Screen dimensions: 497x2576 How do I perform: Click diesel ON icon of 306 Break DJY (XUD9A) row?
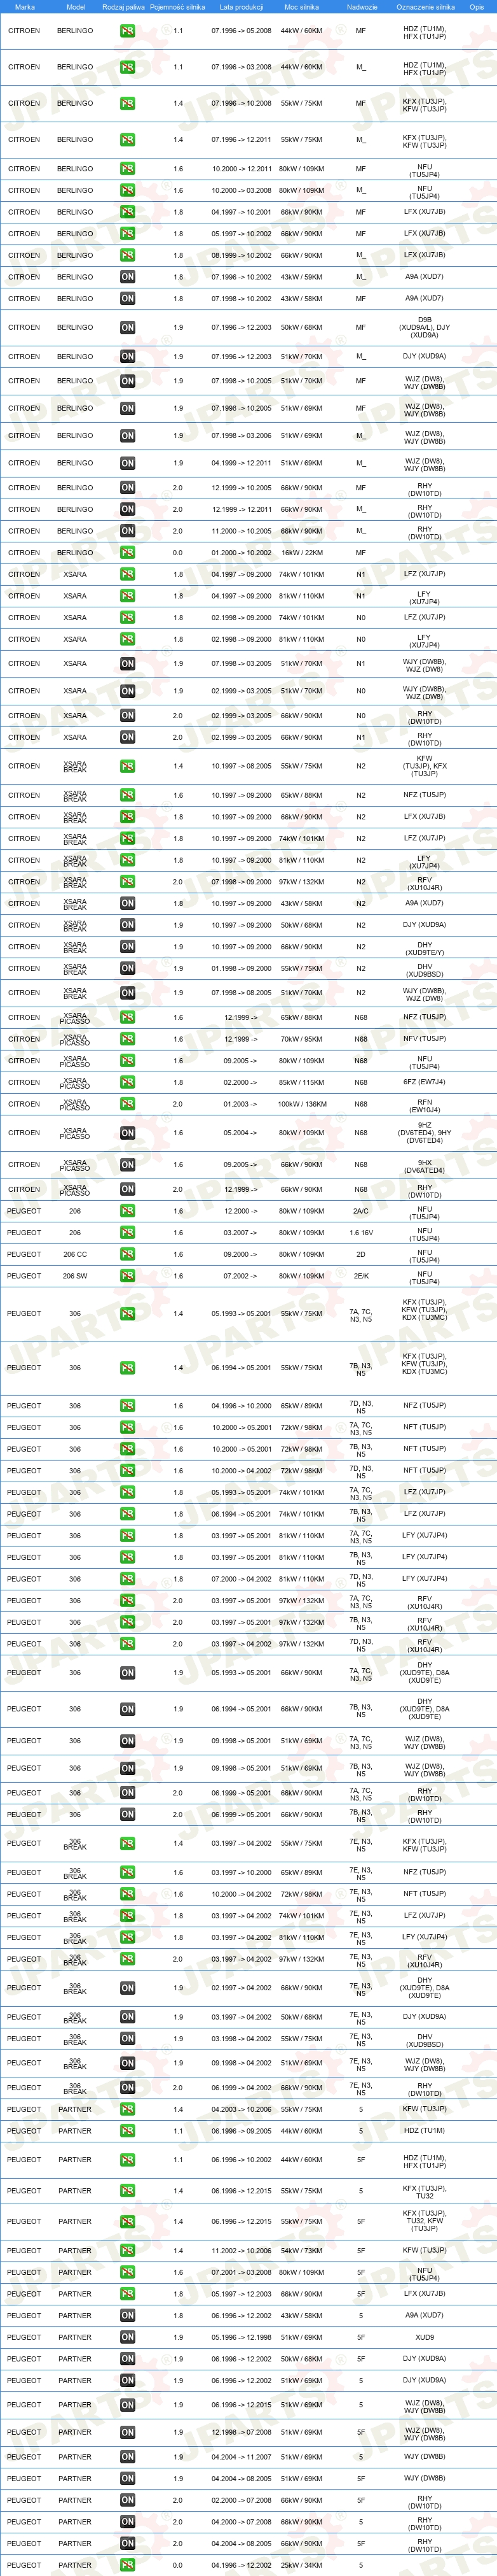click(x=126, y=2016)
